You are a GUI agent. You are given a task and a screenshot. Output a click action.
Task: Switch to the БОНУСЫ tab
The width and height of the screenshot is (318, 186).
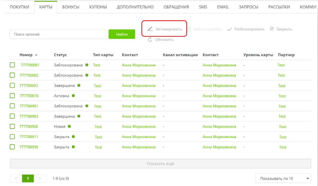click(71, 7)
